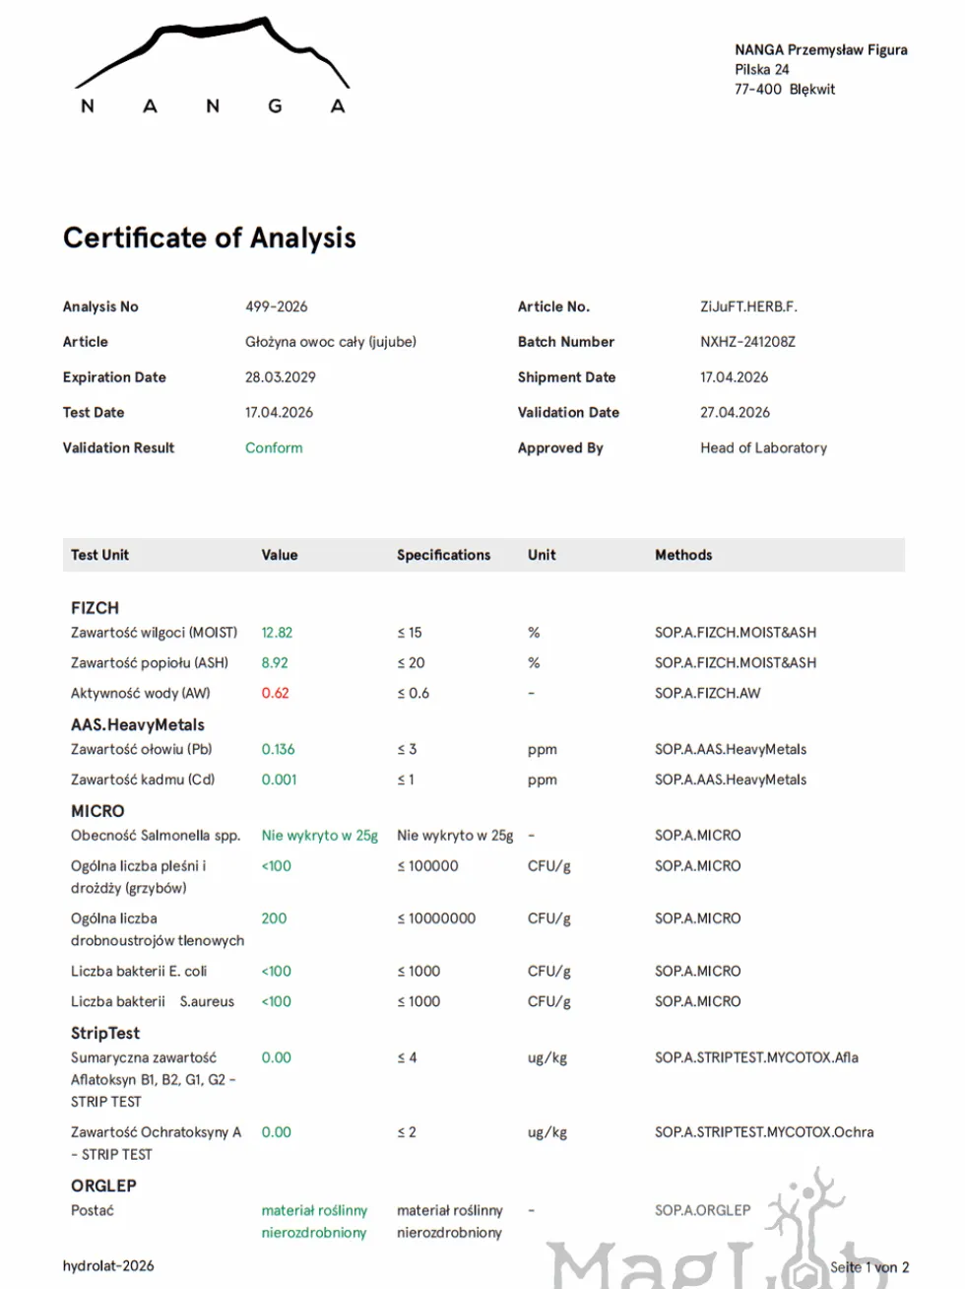The width and height of the screenshot is (965, 1289).
Task: Select the green Conform validation result
Action: 274,447
